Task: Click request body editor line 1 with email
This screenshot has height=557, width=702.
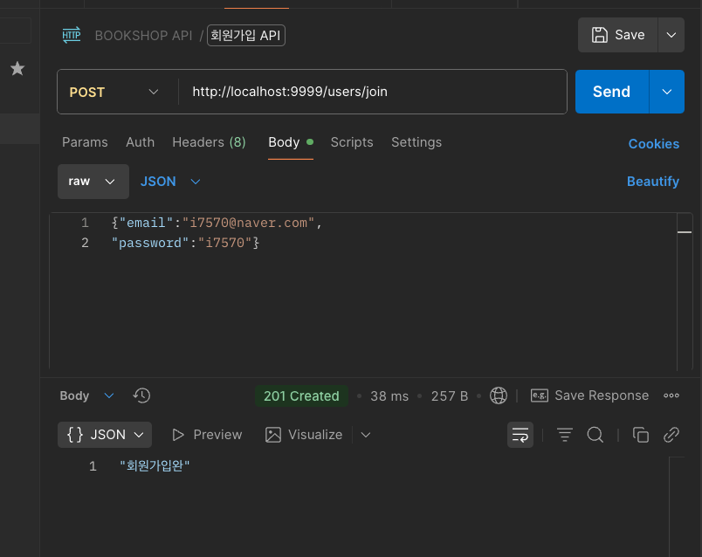Action: [x=217, y=223]
